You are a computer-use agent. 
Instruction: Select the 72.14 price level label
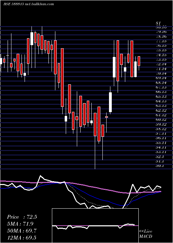[161, 64]
